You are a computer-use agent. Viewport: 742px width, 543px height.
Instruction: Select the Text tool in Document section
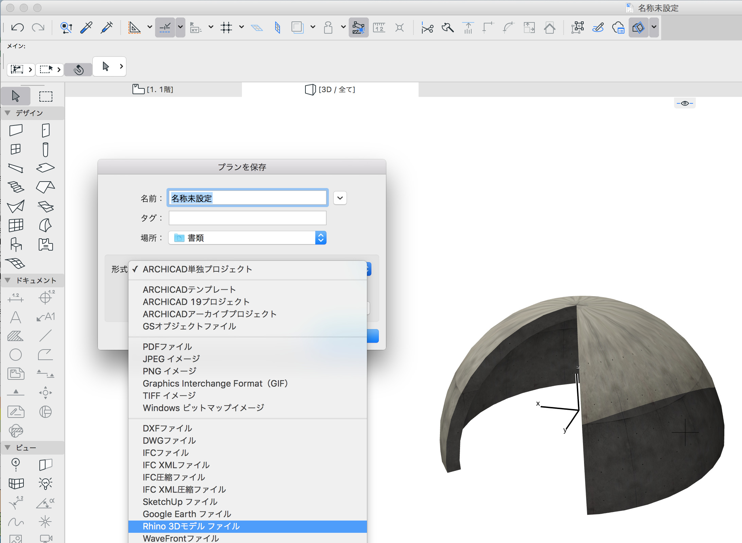coord(15,317)
